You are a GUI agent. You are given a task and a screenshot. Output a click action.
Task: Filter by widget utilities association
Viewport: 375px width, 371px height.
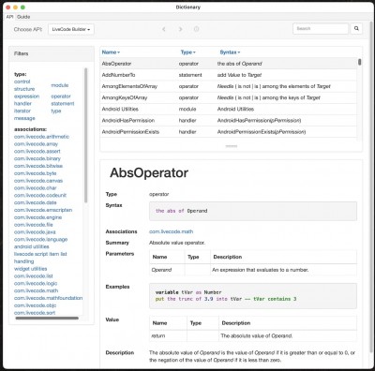point(31,269)
